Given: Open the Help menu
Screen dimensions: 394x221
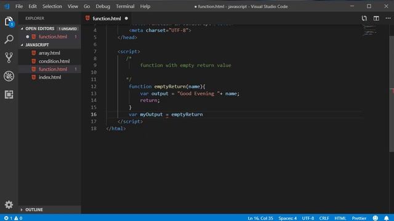Looking at the screenshot, I should 145,6.
